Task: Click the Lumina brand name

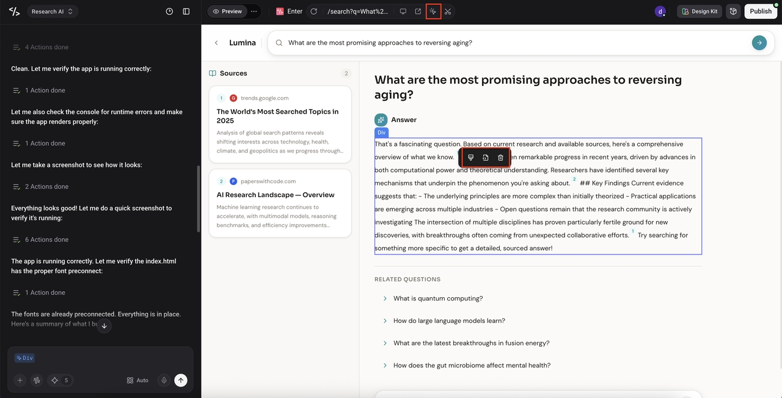Action: 243,43
